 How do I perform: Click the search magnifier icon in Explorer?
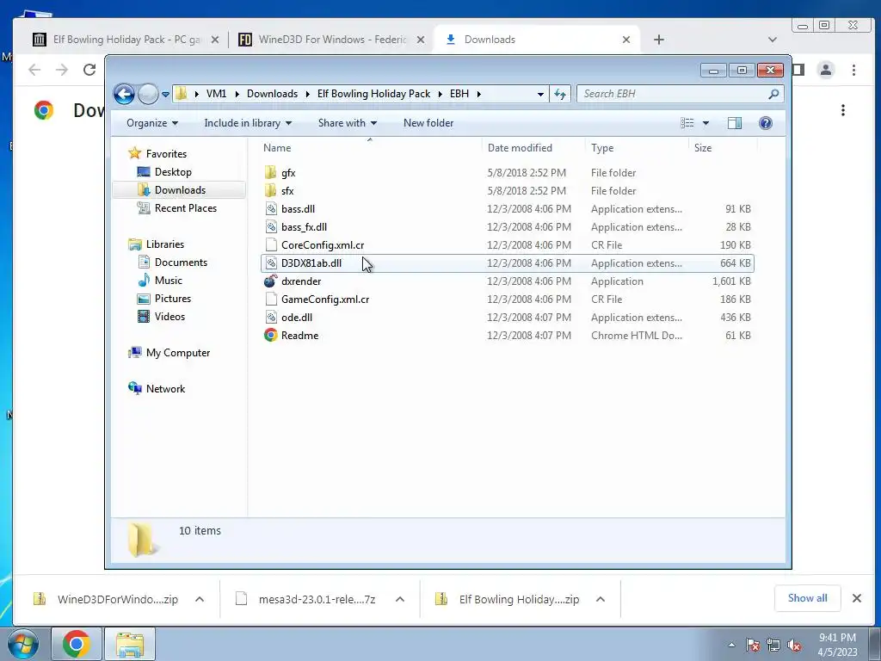point(773,94)
